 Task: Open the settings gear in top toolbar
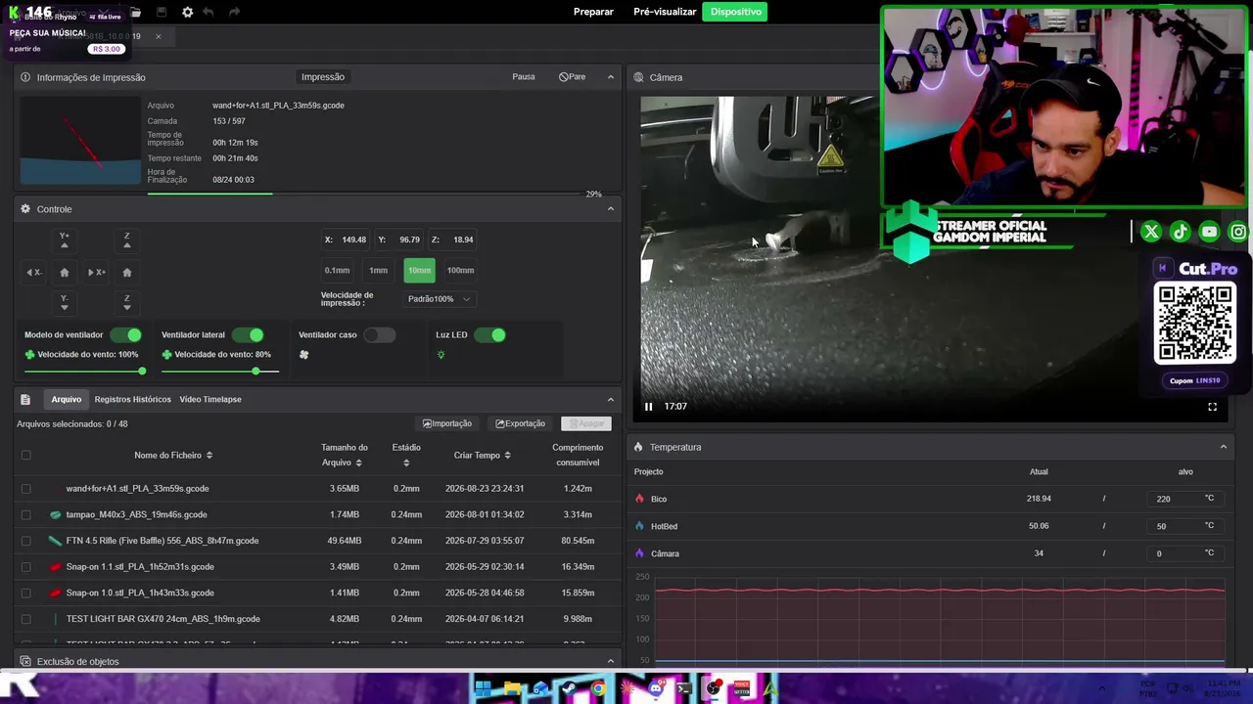[187, 12]
